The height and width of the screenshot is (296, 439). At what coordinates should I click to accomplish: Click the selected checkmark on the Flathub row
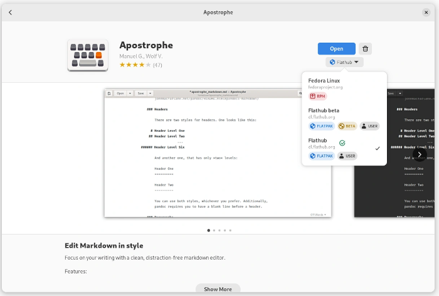(378, 149)
